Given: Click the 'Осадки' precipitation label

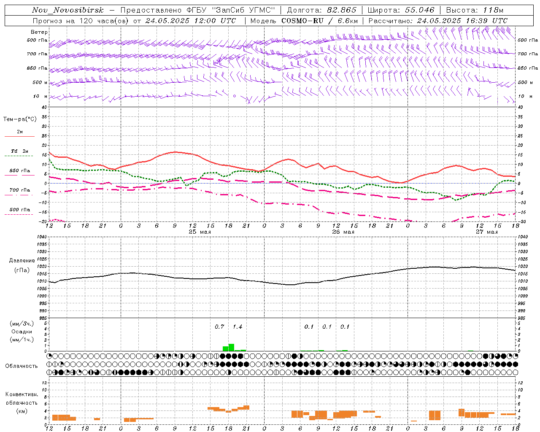Looking at the screenshot, I should (22, 332).
